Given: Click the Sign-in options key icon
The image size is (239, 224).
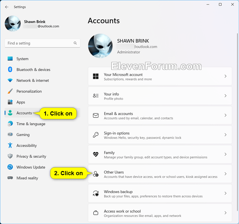Looking at the screenshot, I should click(96, 135).
